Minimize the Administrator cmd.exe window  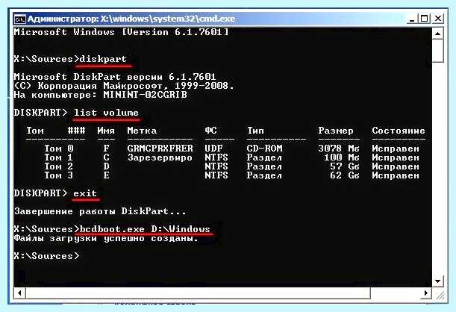pyautogui.click(x=412, y=19)
